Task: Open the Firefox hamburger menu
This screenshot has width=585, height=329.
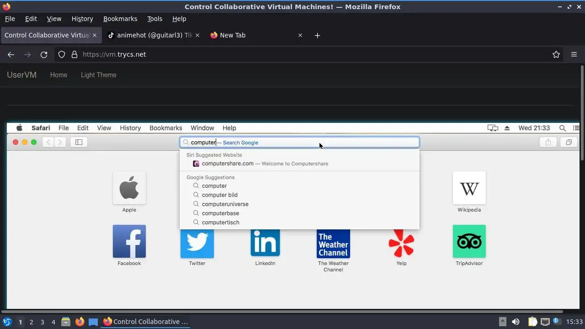Action: click(x=574, y=54)
